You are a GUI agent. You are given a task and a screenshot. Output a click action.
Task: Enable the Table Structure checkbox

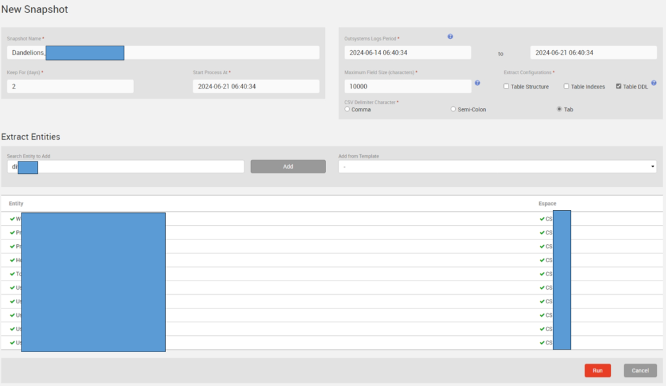(507, 87)
